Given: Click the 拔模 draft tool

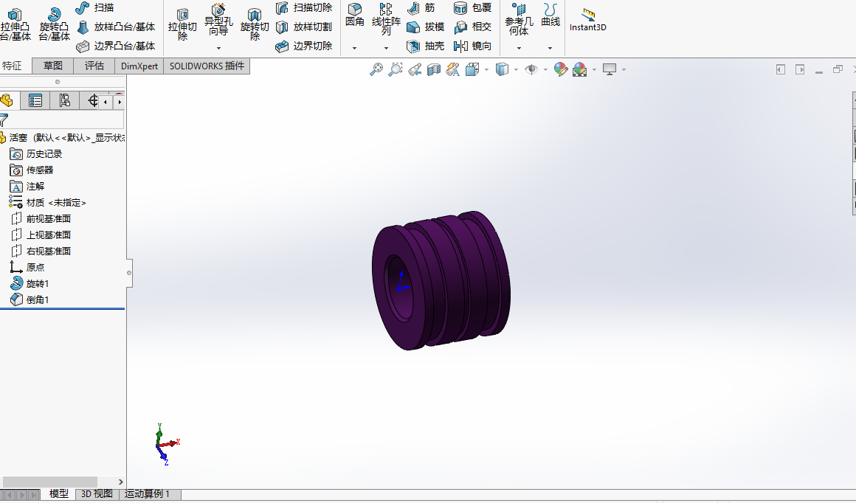Looking at the screenshot, I should point(426,27).
